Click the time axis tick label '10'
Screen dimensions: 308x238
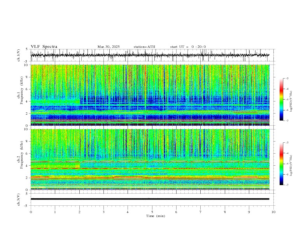[x=273, y=212]
